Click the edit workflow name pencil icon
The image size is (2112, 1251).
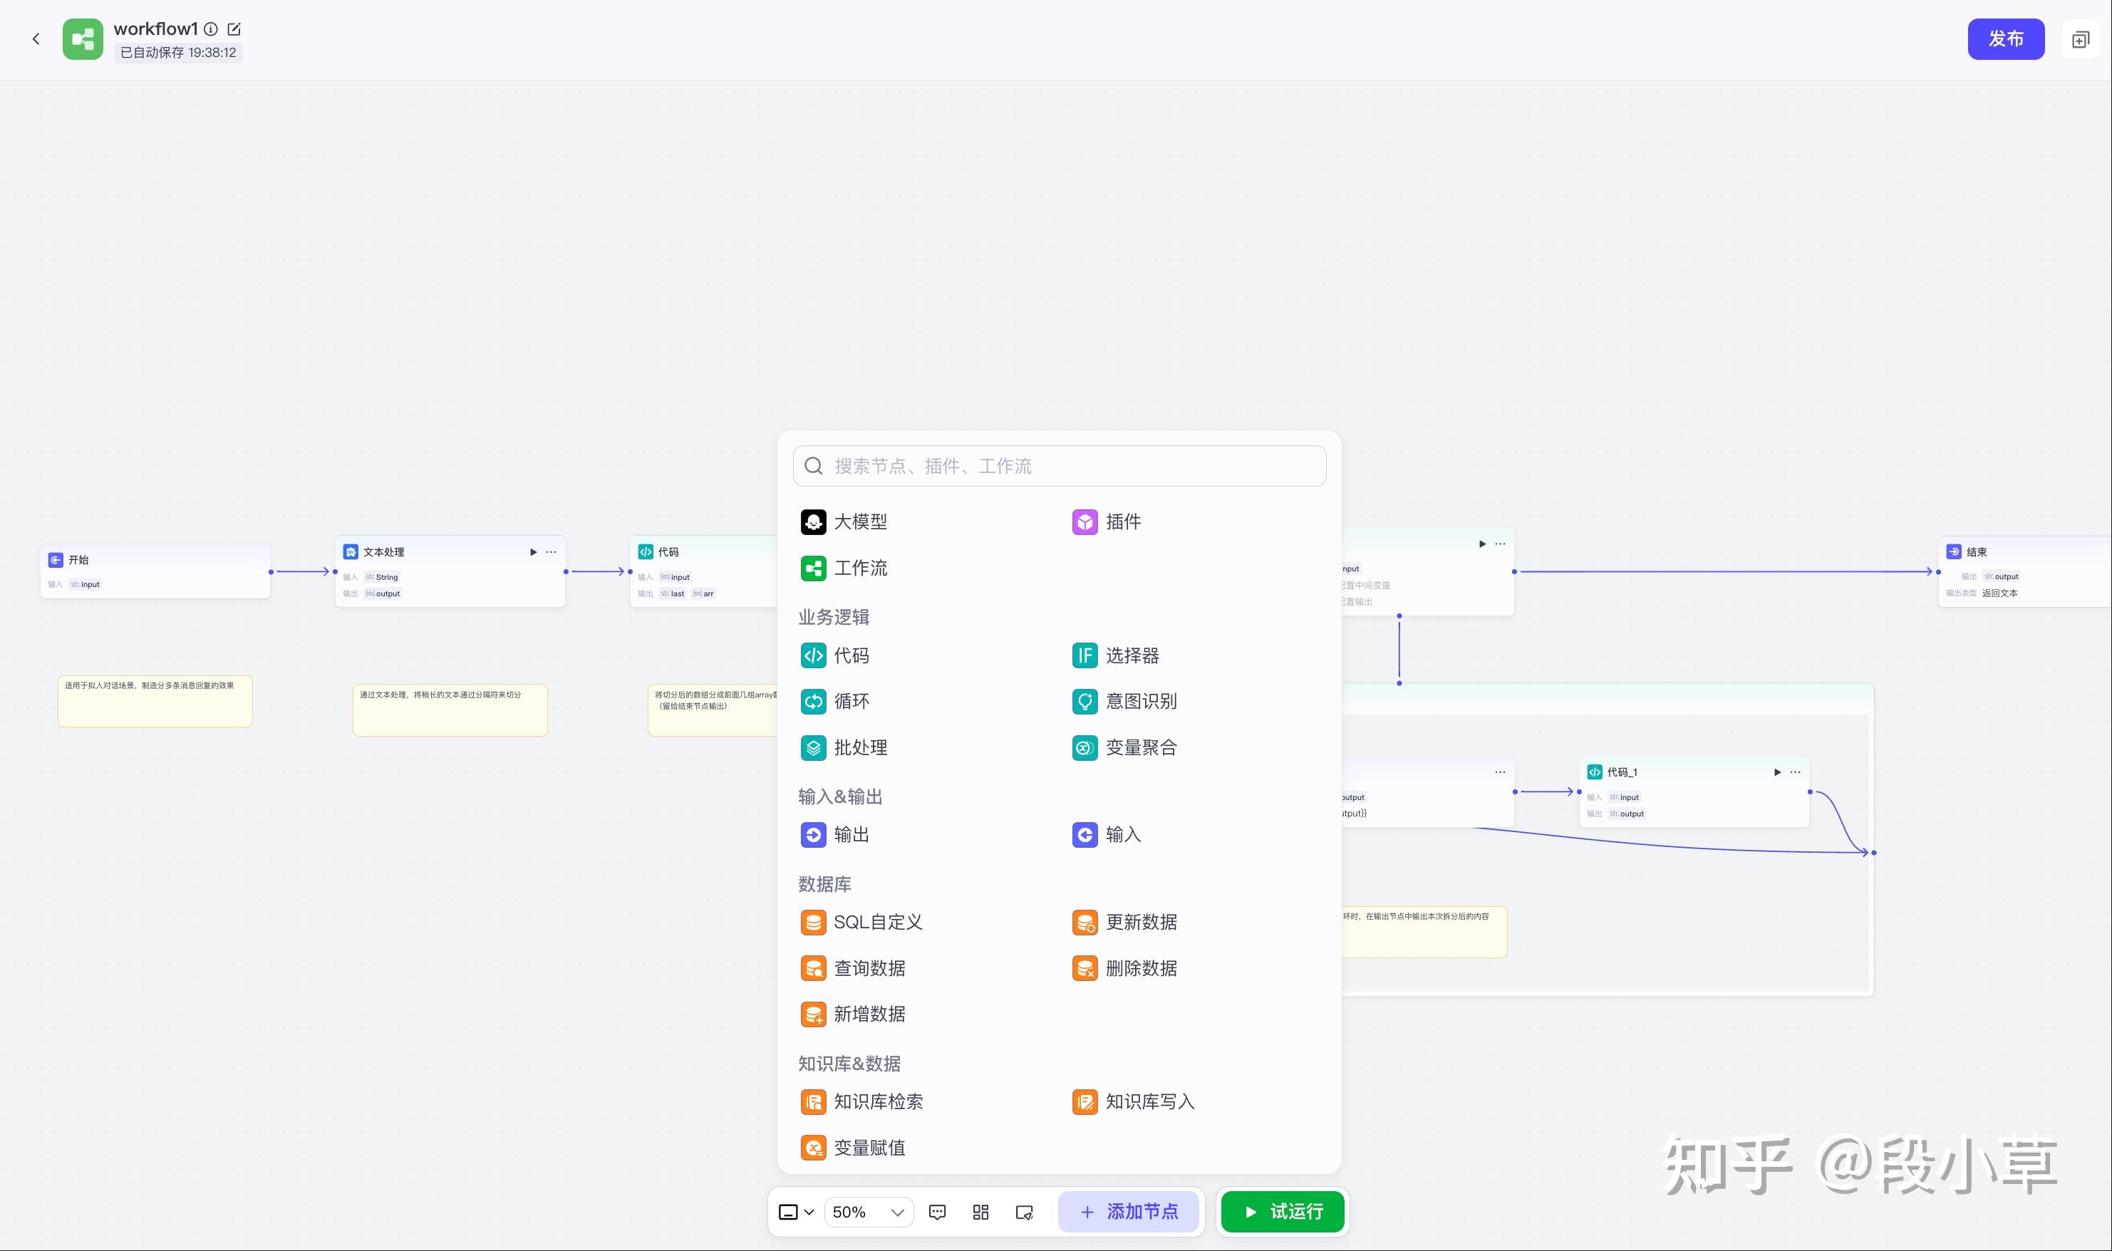(234, 29)
